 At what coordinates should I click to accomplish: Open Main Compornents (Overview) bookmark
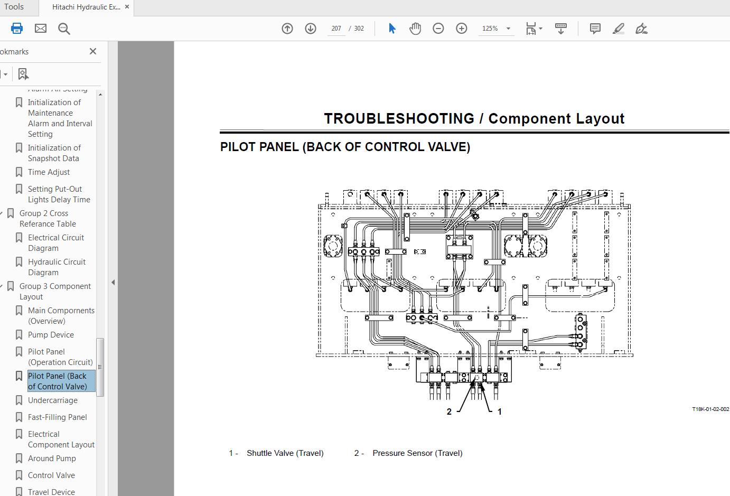click(61, 315)
